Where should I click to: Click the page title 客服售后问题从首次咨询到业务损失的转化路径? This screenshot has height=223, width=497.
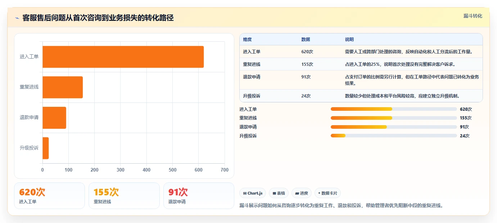tap(98, 18)
